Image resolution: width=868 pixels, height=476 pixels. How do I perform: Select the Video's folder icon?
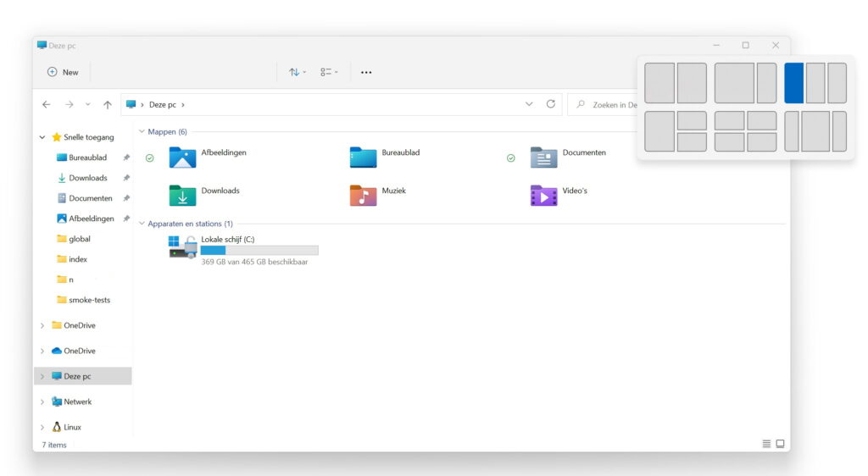pos(543,195)
